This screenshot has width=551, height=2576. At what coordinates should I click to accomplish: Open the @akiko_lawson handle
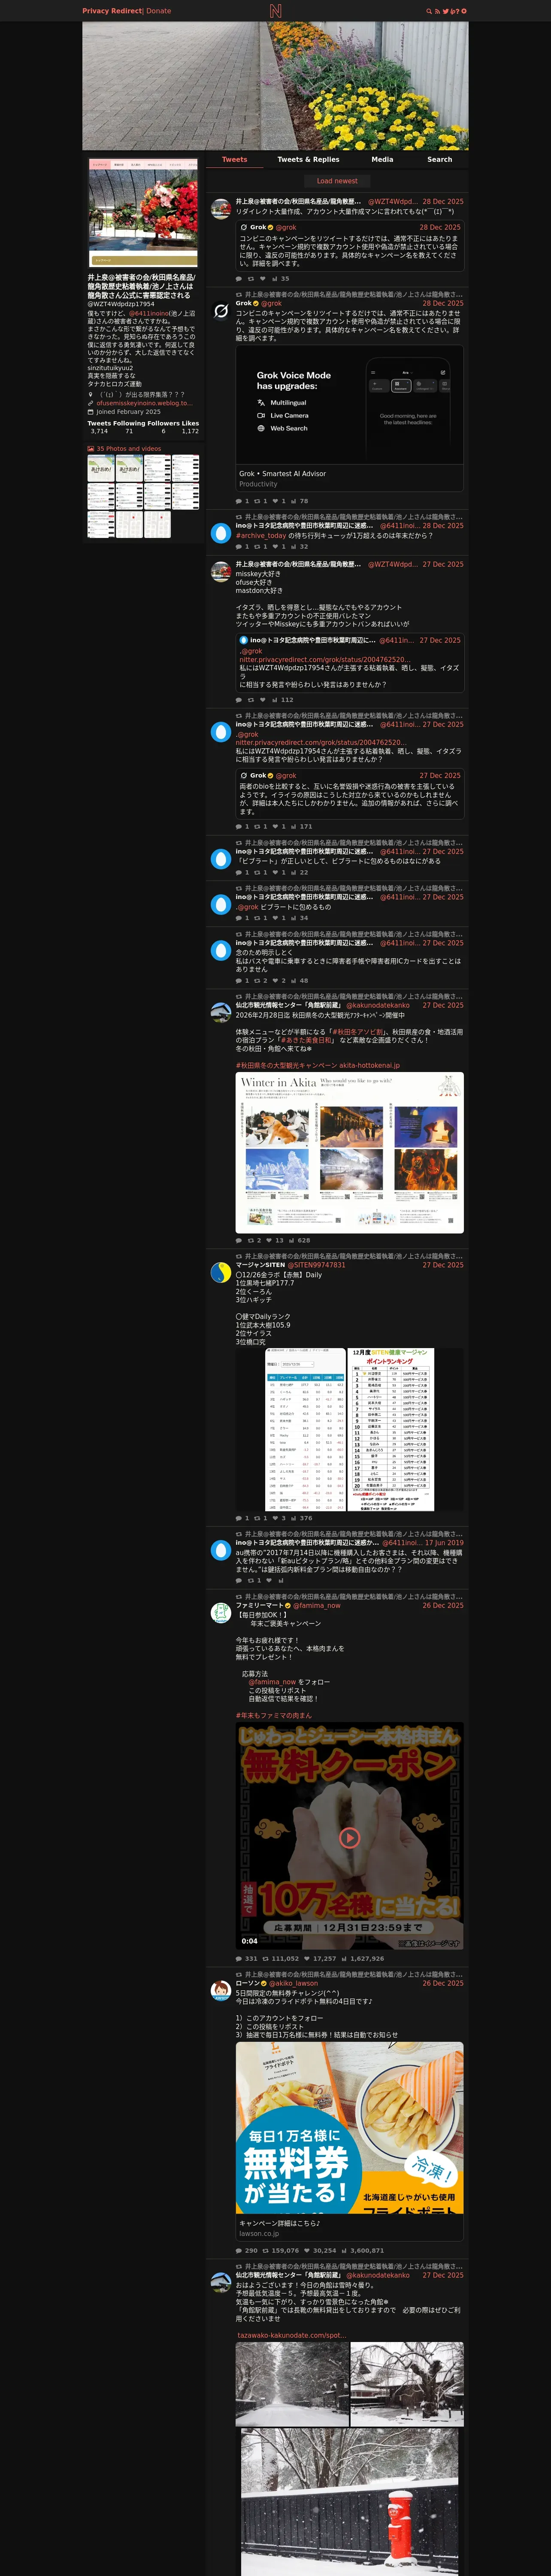pos(293,1983)
